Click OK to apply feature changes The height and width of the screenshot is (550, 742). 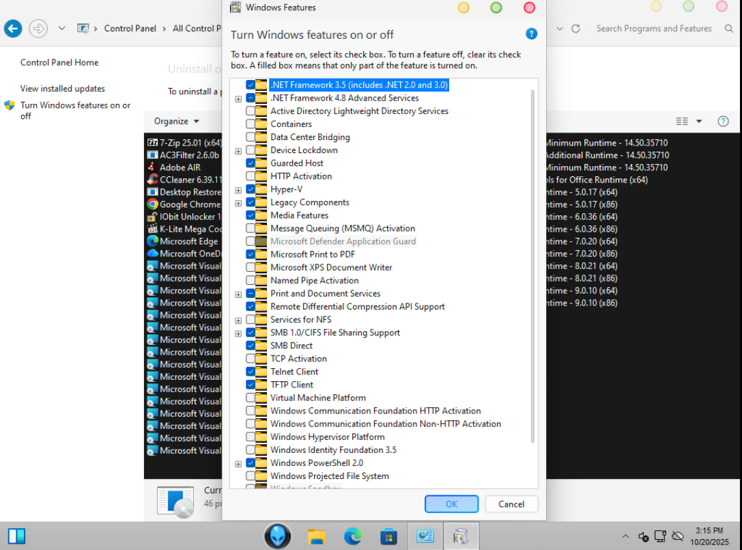click(x=451, y=504)
